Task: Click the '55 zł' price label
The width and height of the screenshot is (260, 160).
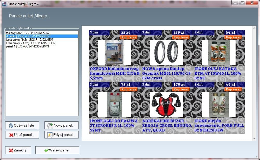Action: pyautogui.click(x=126, y=32)
